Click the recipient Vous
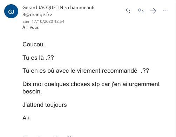Image resolution: width=176 pixels, height=137 pixels. (x=34, y=27)
